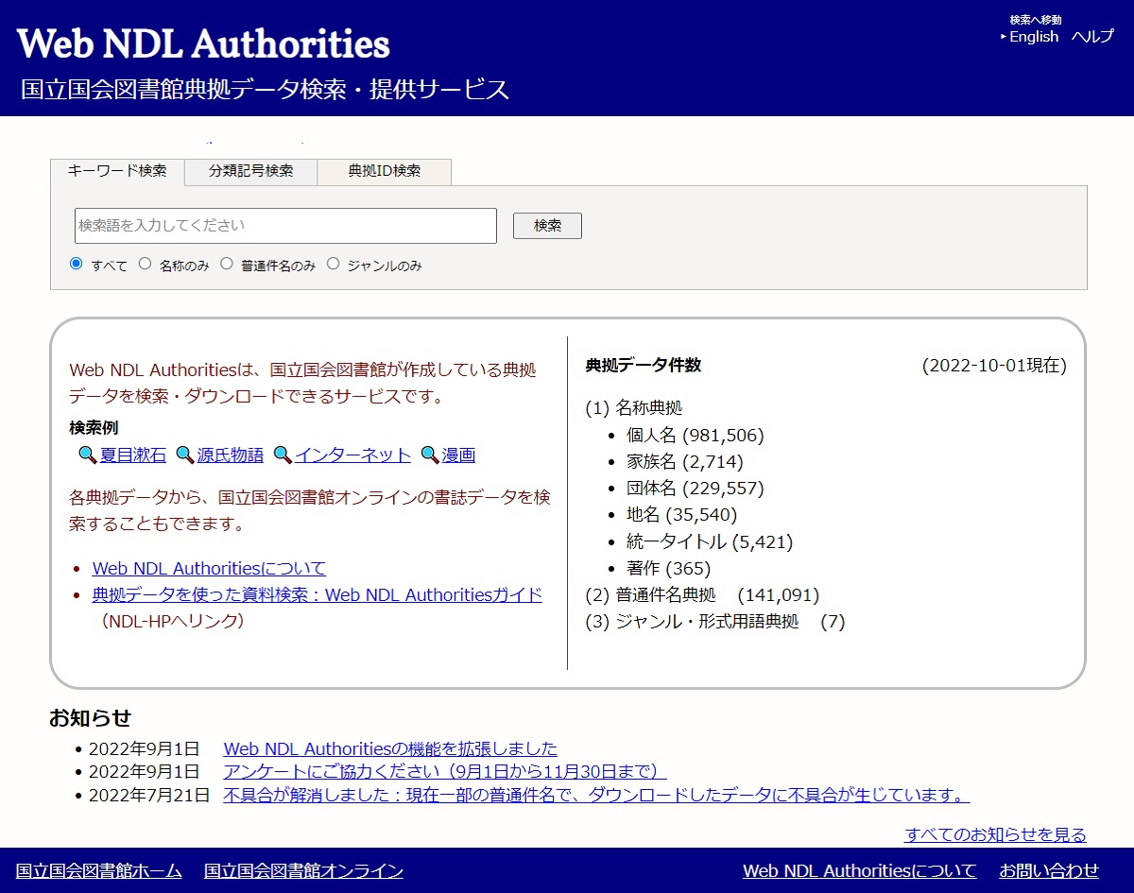
Task: Click the magnifier icon beside 夏目漱石
Action: [86, 455]
